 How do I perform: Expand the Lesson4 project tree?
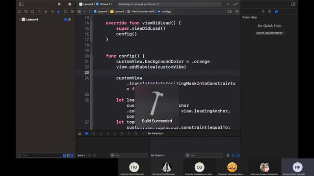click(20, 20)
